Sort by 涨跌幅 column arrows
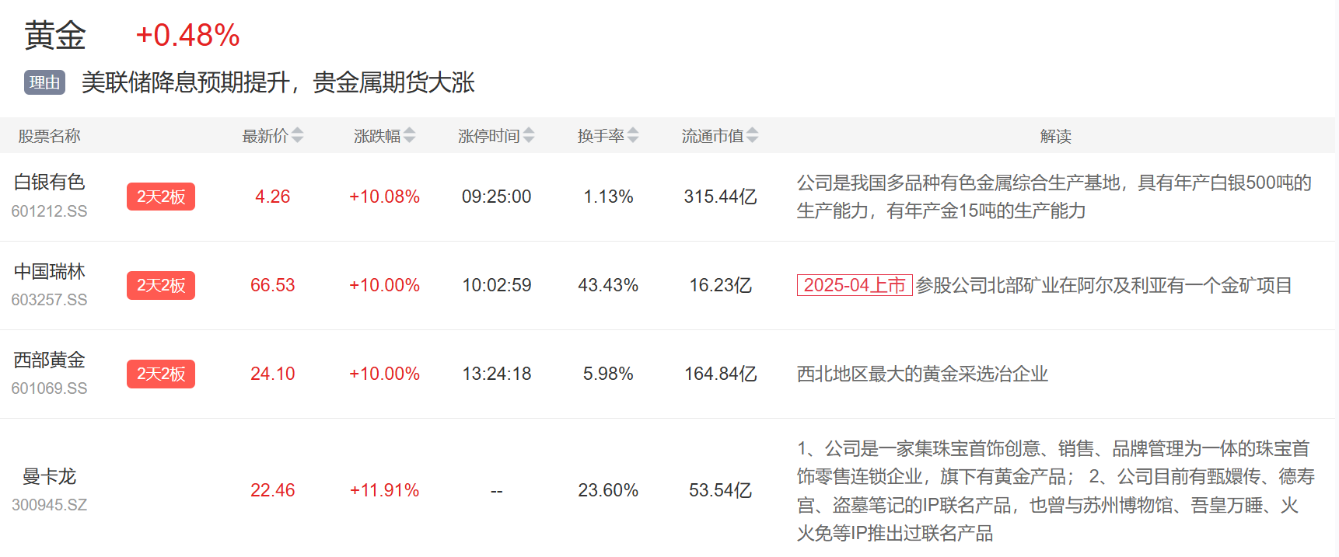The width and height of the screenshot is (1339, 557). coord(409,136)
